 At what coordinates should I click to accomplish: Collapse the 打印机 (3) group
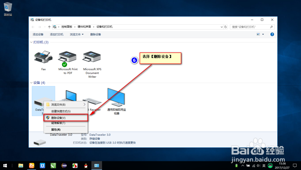31,42
